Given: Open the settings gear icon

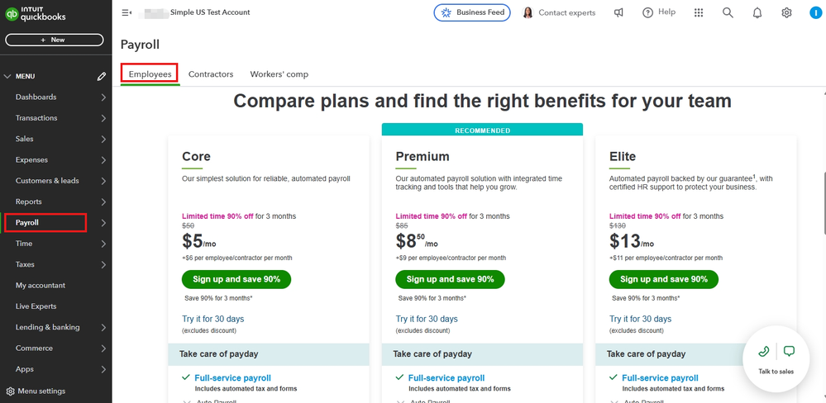Looking at the screenshot, I should coord(786,12).
